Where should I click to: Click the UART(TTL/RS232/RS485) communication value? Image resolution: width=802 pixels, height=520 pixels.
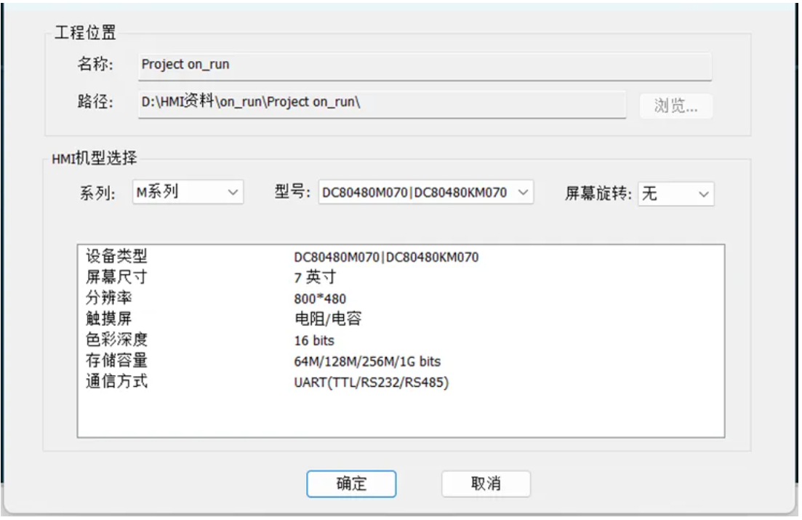[372, 383]
